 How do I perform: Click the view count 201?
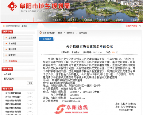[113, 52]
